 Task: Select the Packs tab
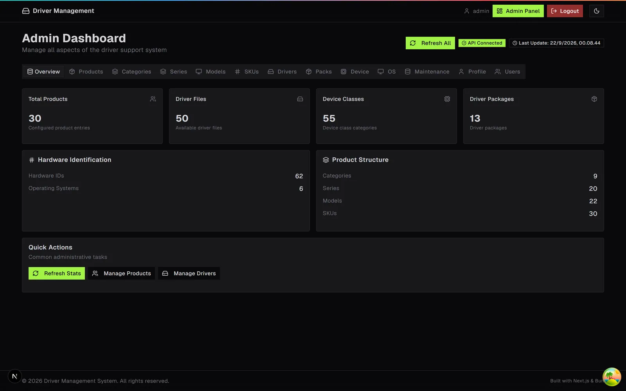[x=319, y=72]
